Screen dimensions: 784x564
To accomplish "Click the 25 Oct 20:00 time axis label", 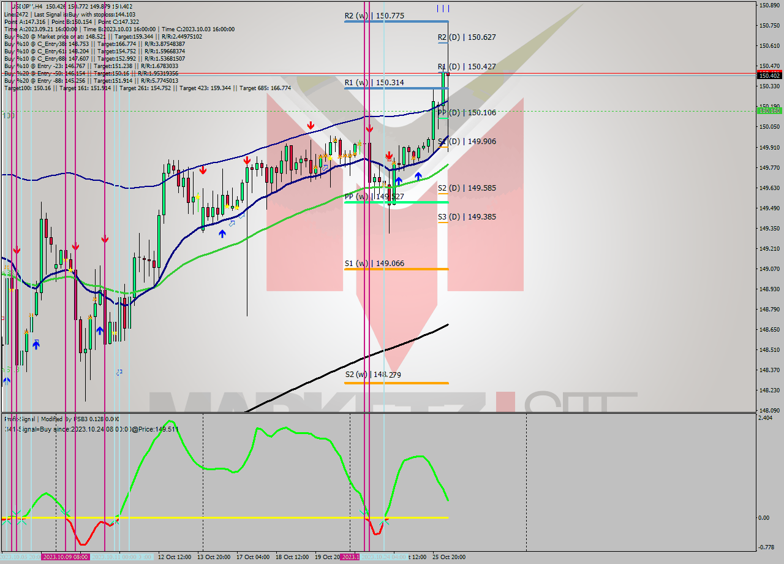I will (449, 557).
